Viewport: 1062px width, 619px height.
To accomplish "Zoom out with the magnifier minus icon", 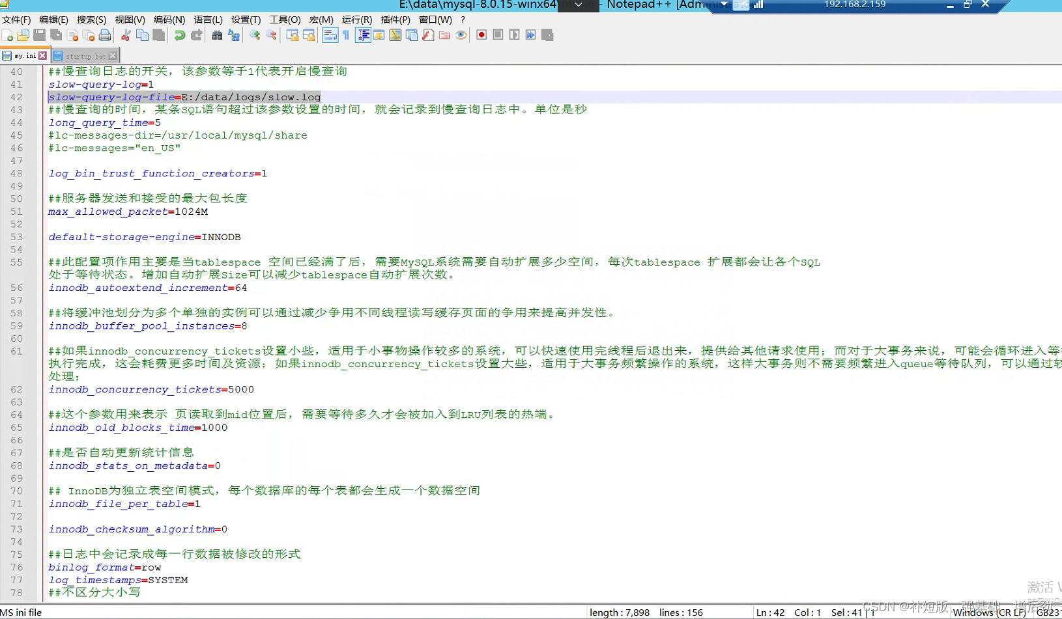I will [271, 35].
